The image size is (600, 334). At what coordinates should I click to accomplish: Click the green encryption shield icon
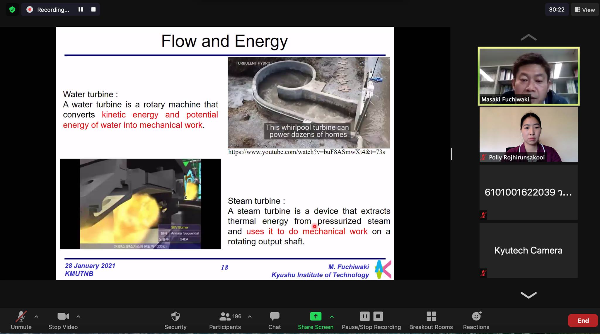[12, 10]
